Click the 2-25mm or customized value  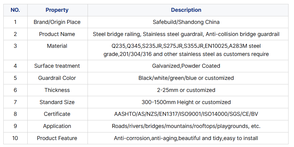[x=186, y=90]
